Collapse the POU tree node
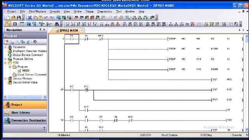 point(5,63)
